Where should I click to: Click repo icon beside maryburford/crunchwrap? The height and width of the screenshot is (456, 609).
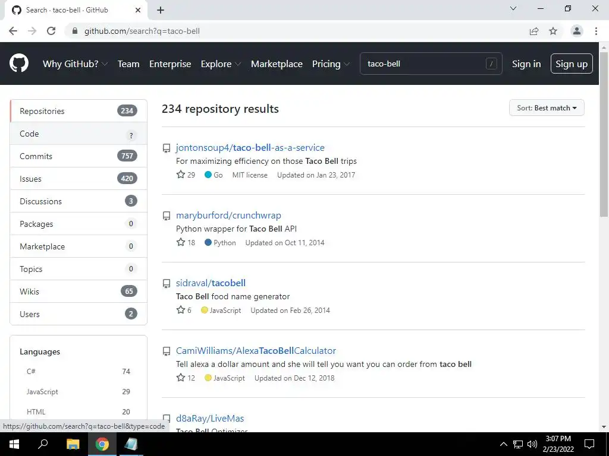(167, 216)
